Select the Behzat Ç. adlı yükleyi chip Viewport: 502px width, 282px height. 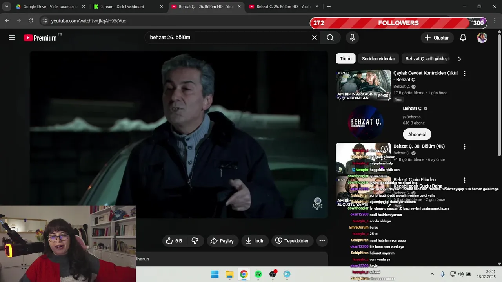point(427,59)
